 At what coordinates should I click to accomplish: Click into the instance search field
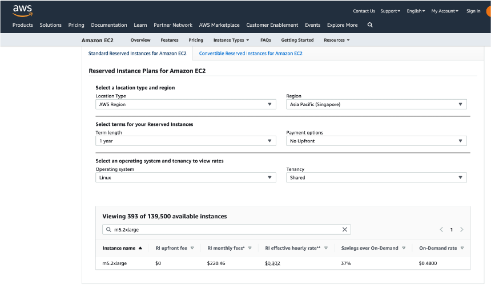(227, 230)
